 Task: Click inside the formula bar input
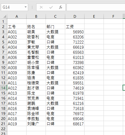(x=96, y=7)
